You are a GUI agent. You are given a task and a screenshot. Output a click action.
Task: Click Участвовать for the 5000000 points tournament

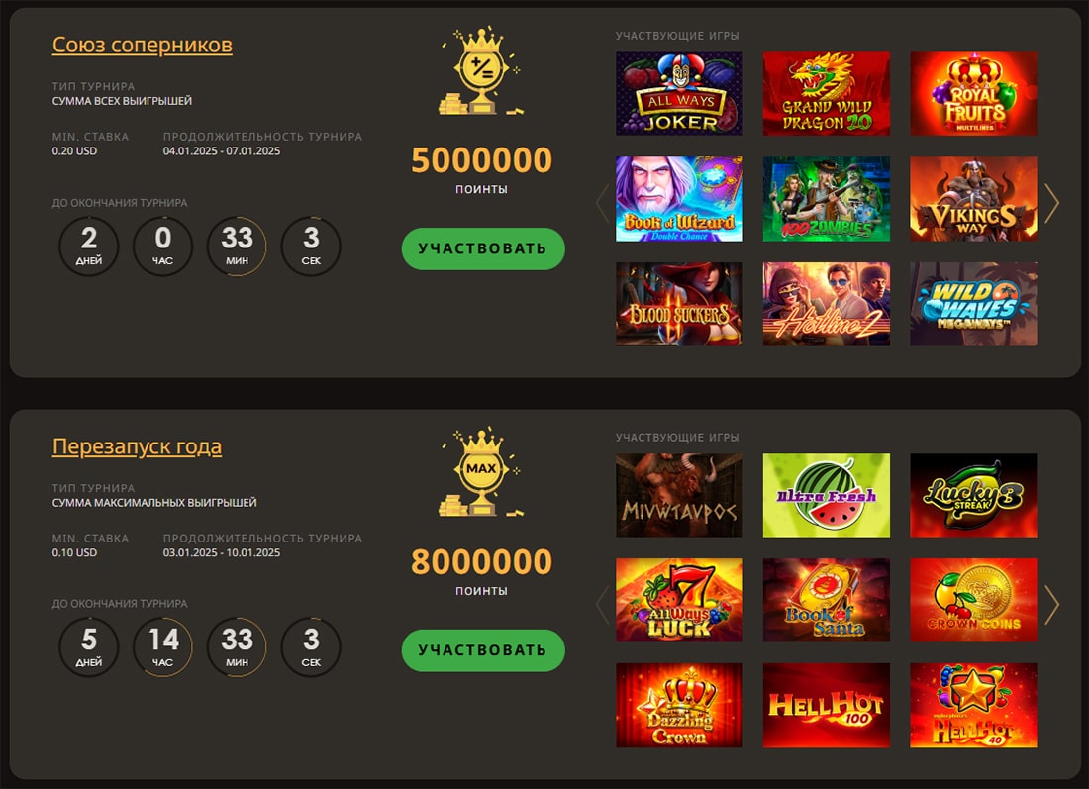483,248
